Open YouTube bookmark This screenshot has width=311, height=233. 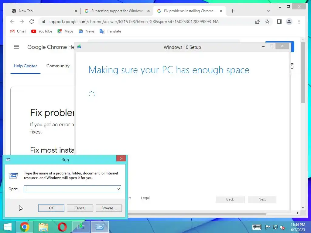click(x=42, y=31)
